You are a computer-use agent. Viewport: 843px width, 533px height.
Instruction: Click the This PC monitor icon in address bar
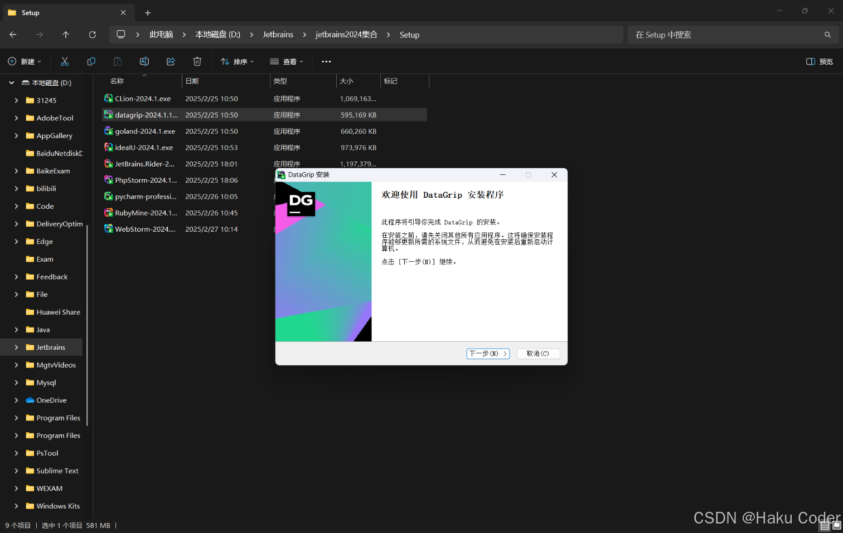(121, 35)
